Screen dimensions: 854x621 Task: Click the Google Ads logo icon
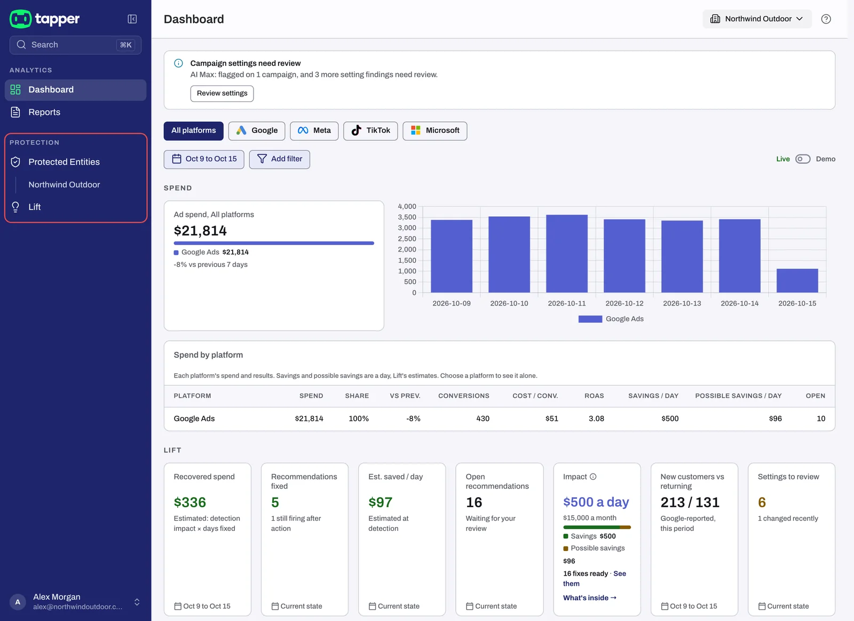click(241, 130)
